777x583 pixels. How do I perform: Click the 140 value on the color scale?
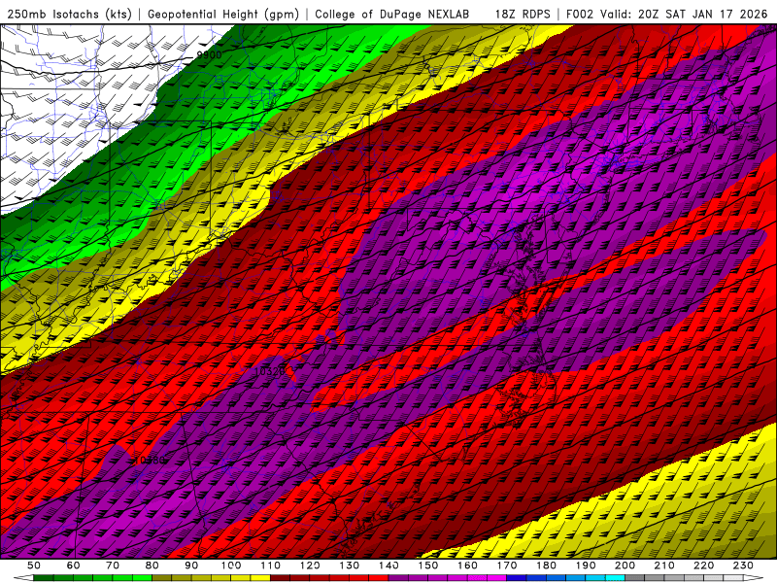pos(388,566)
